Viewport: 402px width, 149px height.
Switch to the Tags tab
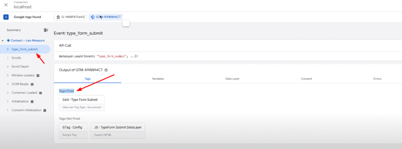[88, 79]
